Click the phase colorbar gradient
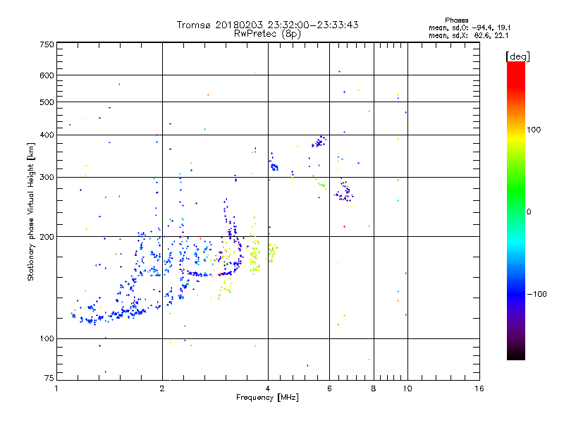The width and height of the screenshot is (564, 423). click(x=516, y=210)
